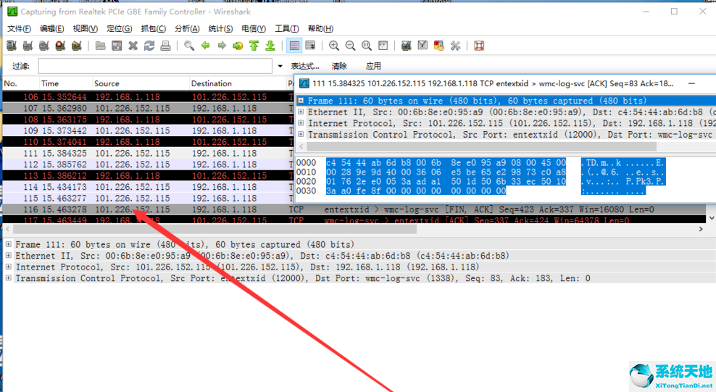The image size is (716, 392).
Task: Click packet list horizontal scrollbar thumb
Action: (215, 229)
